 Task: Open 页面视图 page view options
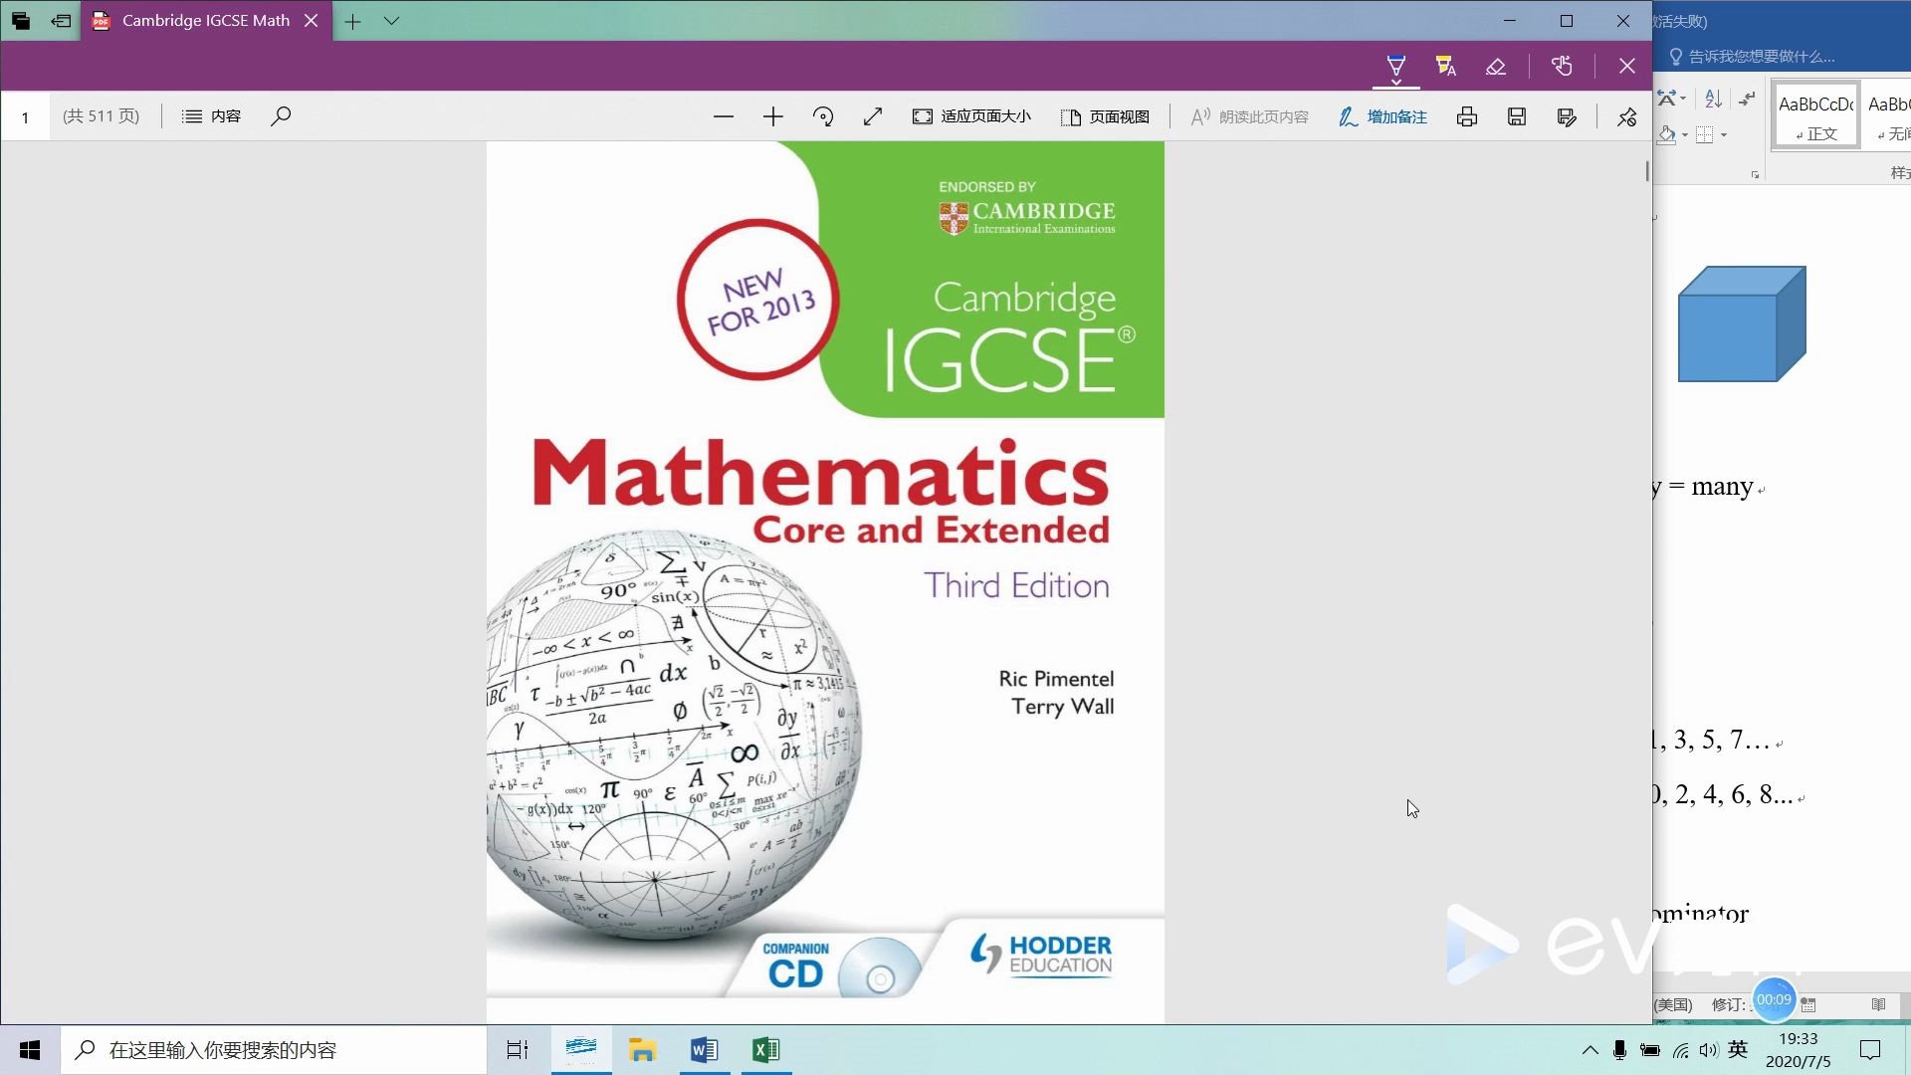pos(1105,116)
